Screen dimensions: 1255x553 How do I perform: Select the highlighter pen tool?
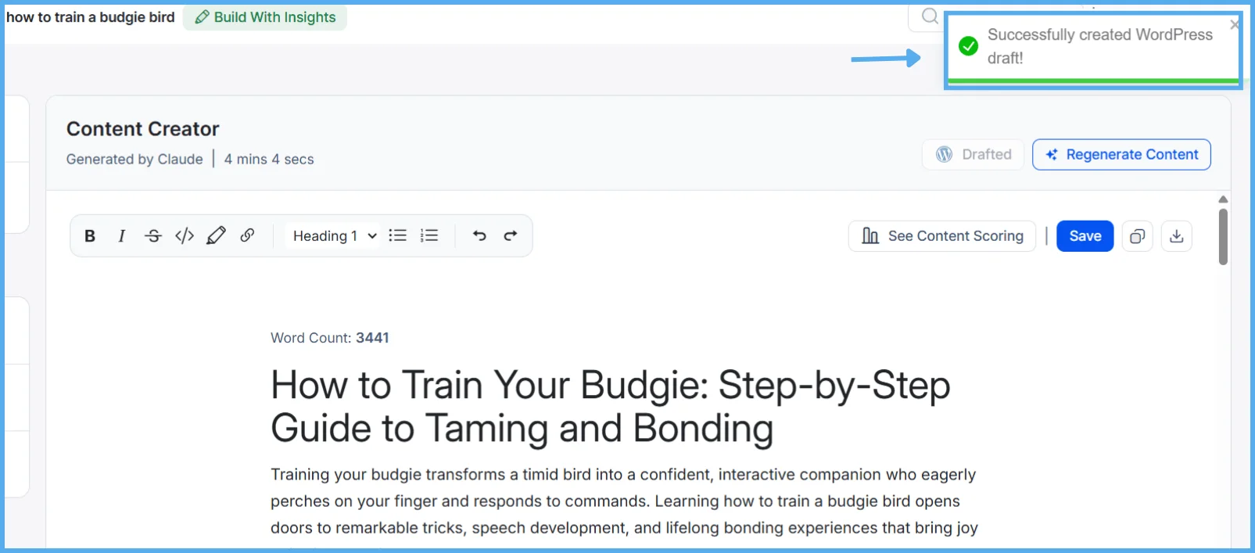click(216, 235)
